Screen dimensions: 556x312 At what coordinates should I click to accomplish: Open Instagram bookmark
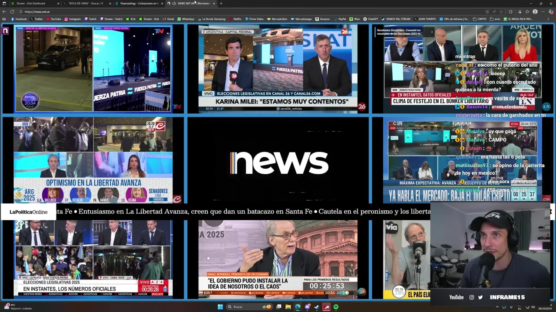click(x=73, y=19)
